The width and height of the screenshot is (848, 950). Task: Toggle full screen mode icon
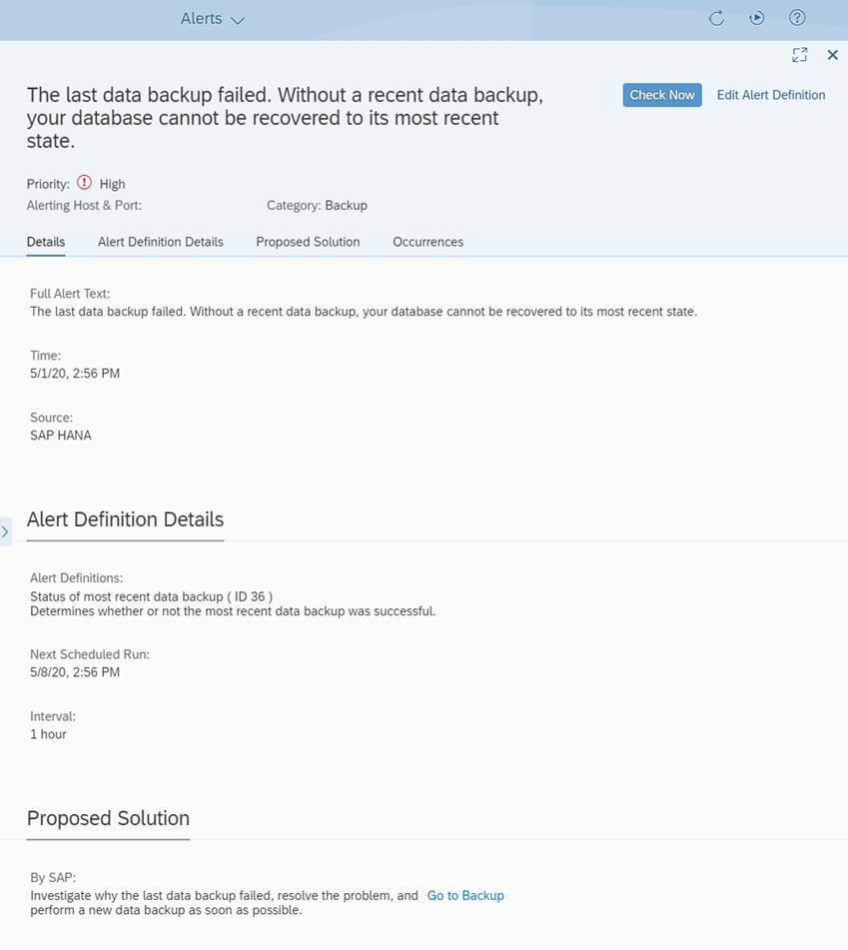(799, 55)
